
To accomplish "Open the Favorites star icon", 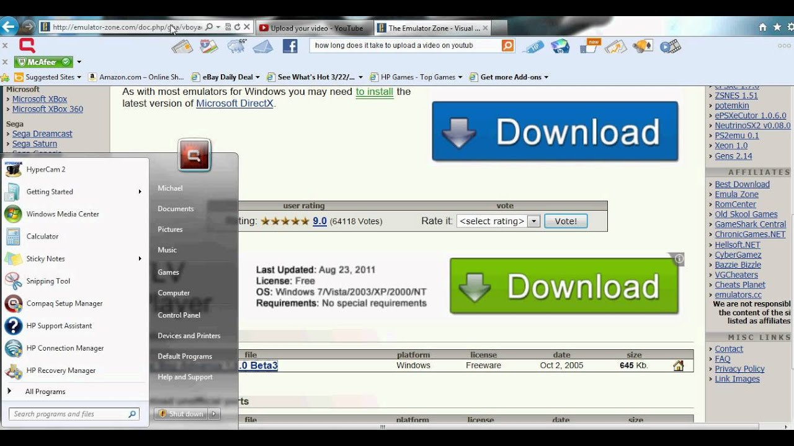I will click(x=777, y=27).
